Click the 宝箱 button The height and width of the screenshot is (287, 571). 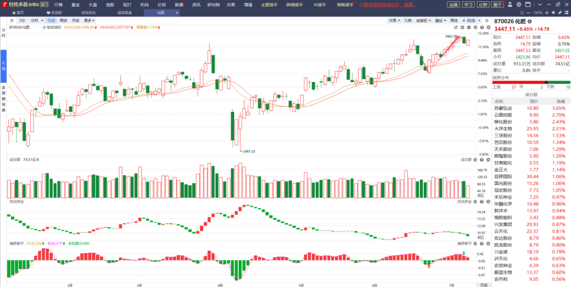coord(453,4)
